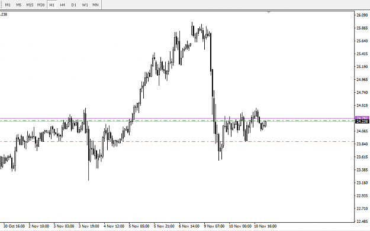Click the current price label 24.238

coord(362,122)
